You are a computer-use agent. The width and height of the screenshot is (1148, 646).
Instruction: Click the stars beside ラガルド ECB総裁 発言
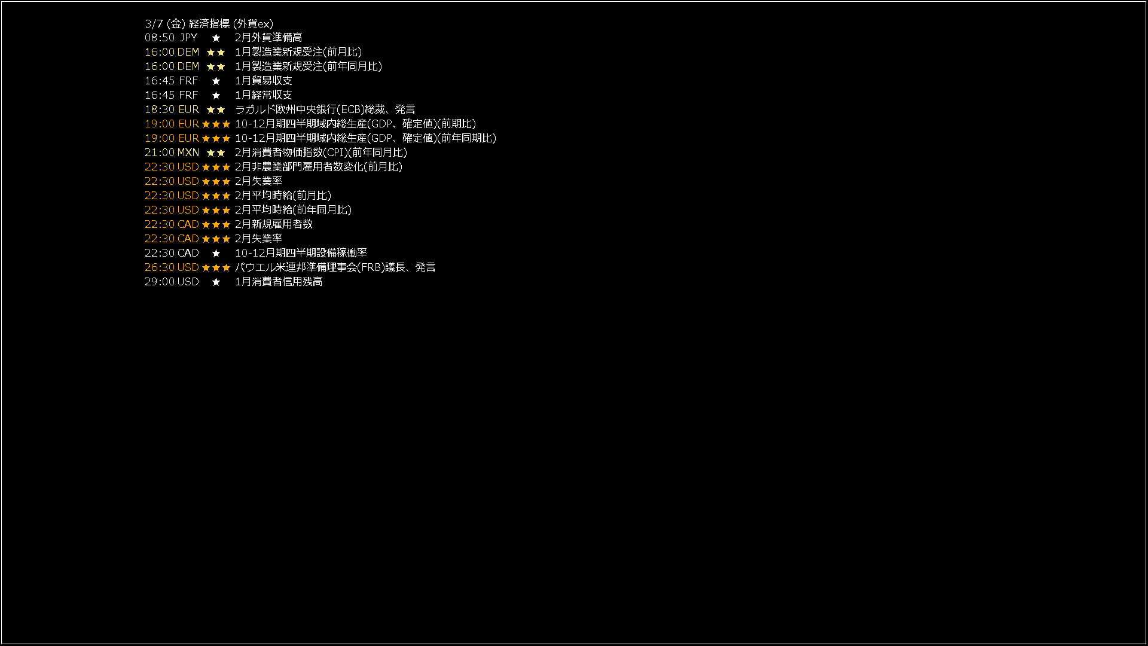[216, 109]
